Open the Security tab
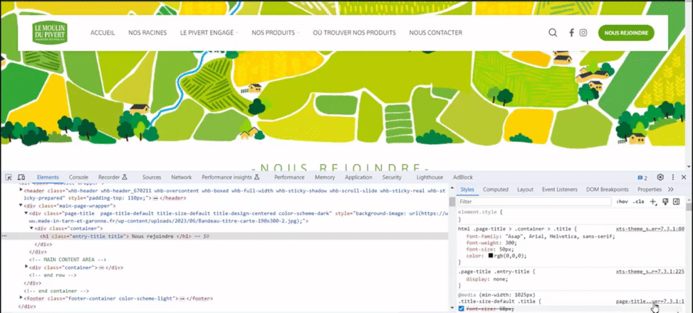 [x=392, y=177]
